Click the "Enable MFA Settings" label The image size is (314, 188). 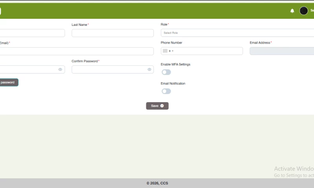click(175, 64)
